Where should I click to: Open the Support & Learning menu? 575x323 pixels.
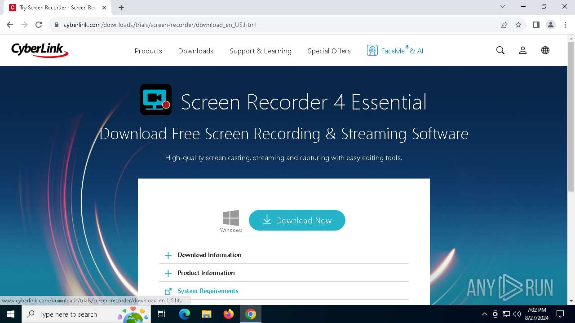(261, 51)
